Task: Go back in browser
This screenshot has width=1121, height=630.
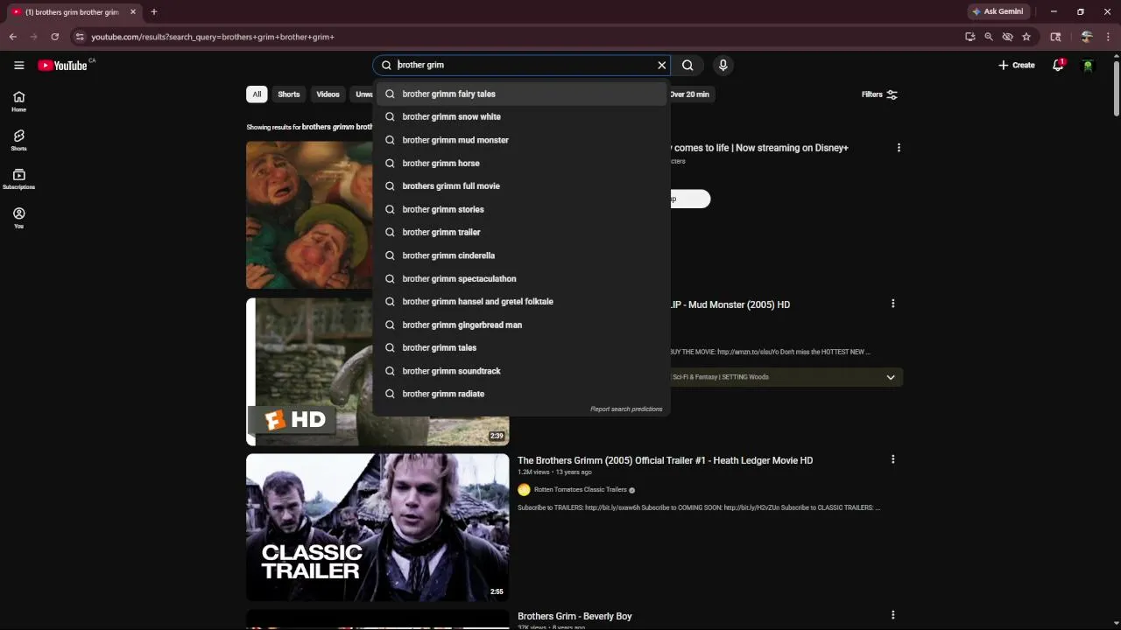Action: [x=13, y=37]
